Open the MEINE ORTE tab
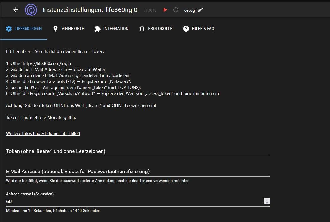This screenshot has width=330, height=222. tap(68, 29)
